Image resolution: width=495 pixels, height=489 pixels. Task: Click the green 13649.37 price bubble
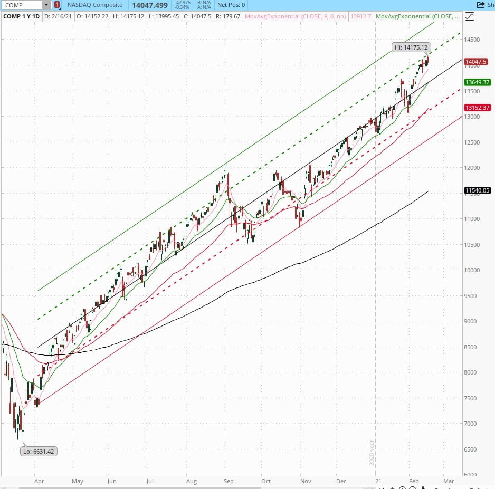click(x=477, y=82)
